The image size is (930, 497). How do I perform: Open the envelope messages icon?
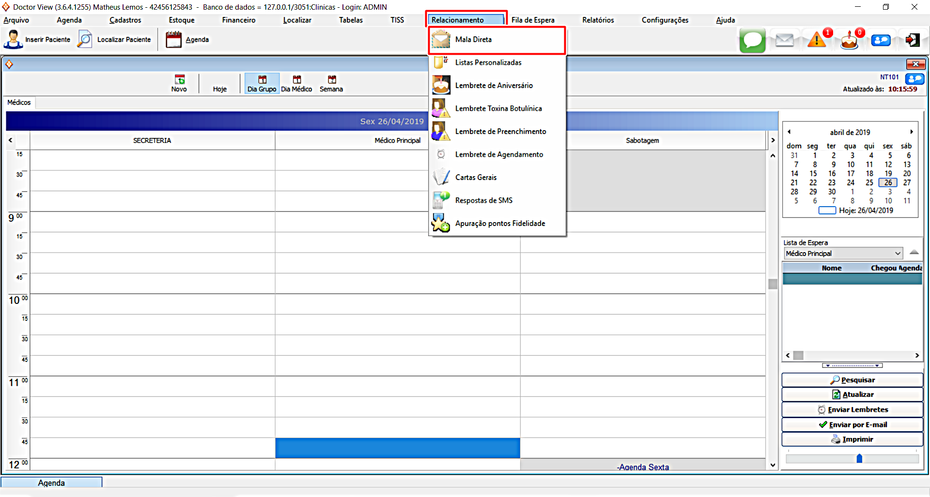click(784, 40)
